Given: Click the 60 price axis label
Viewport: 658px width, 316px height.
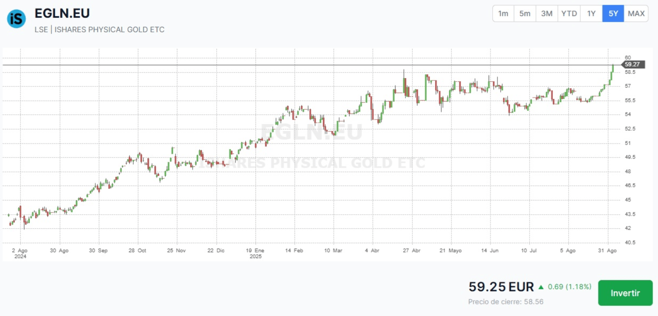Looking at the screenshot, I should [x=627, y=58].
